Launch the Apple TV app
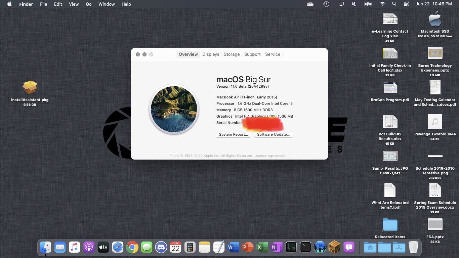459x258 pixels. coord(103,248)
